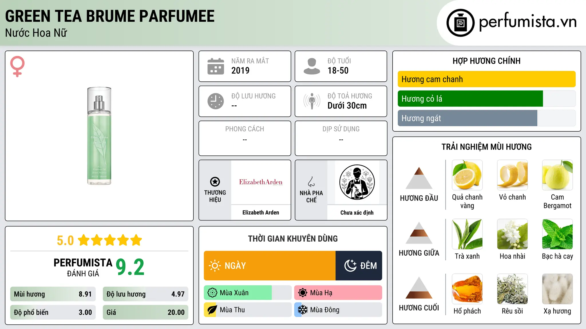Select the Quả chanh vàng note image
This screenshot has width=586, height=329.
pos(467,175)
